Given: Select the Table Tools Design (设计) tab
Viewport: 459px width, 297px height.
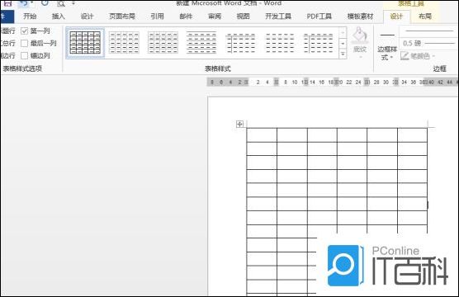Looking at the screenshot, I should click(396, 16).
